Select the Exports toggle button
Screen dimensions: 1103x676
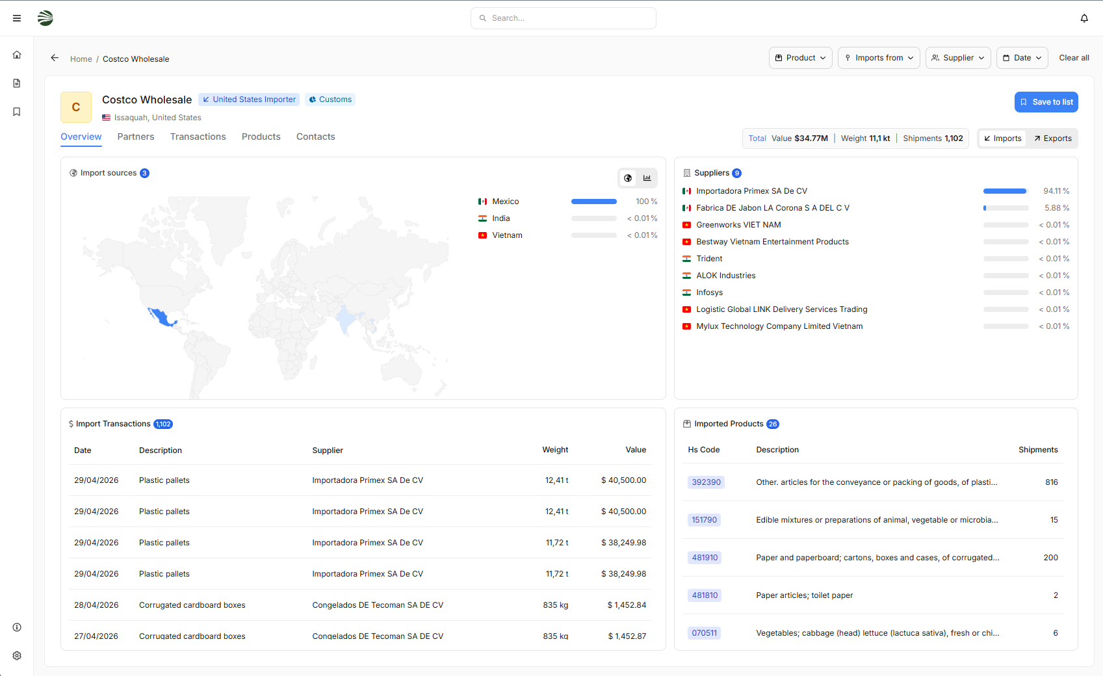pos(1053,138)
